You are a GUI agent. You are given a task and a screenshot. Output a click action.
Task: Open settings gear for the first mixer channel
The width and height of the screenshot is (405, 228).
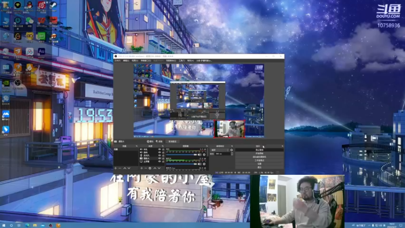[x=204, y=155]
